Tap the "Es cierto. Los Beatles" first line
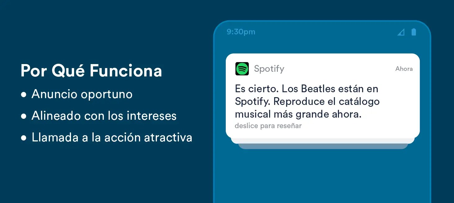The height and width of the screenshot is (203, 454). pos(306,89)
